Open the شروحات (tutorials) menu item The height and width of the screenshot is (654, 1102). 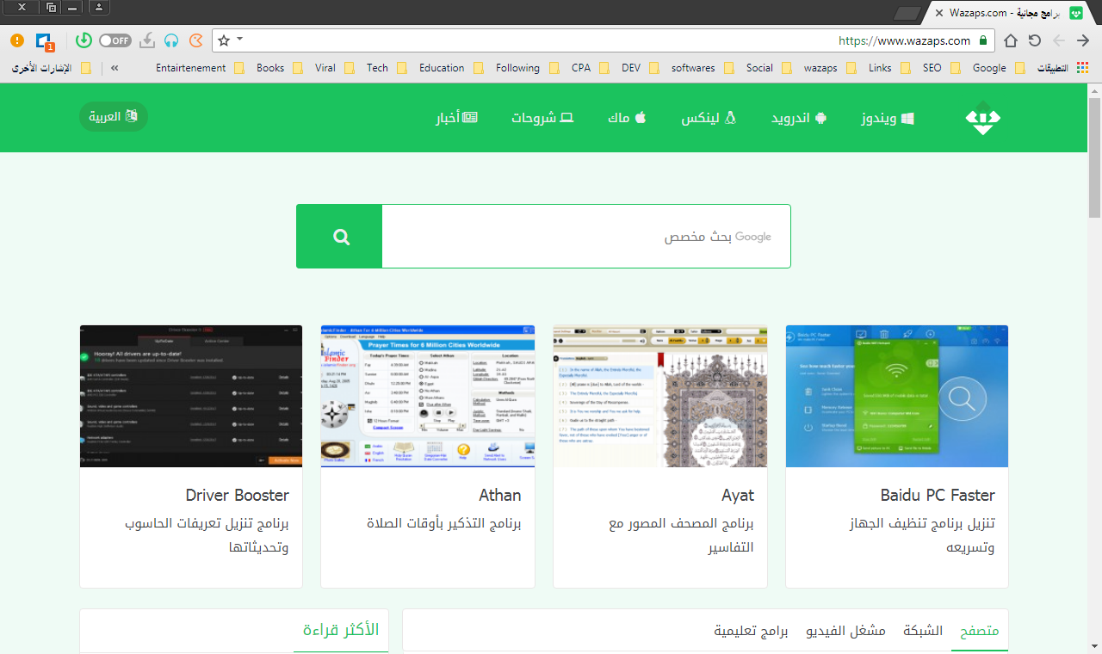[542, 118]
